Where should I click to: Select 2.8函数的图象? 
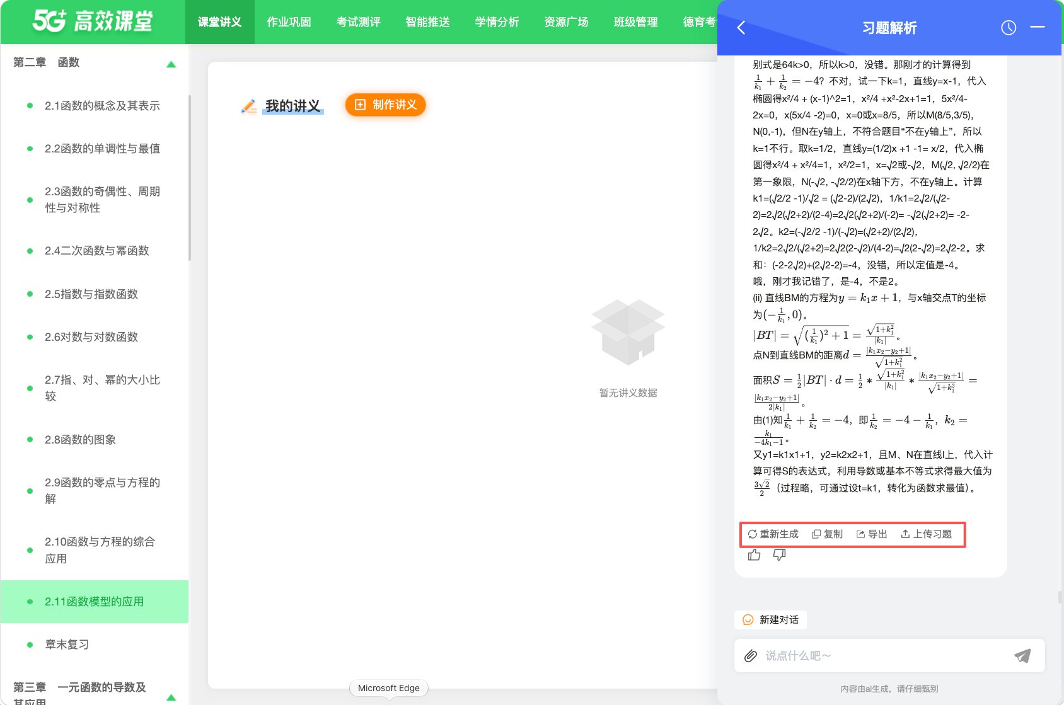(x=95, y=440)
